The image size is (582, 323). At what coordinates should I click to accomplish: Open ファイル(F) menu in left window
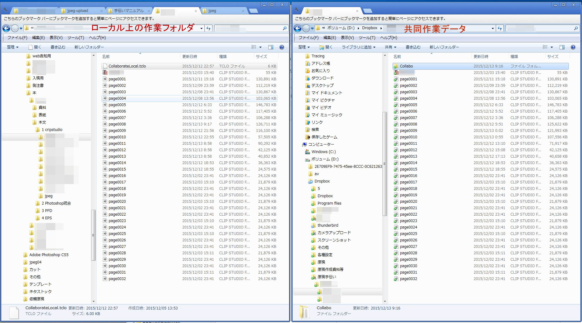17,38
